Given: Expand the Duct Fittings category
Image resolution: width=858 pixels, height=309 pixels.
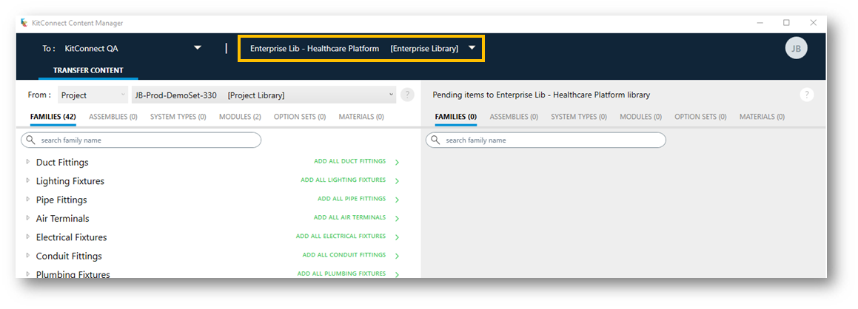Looking at the screenshot, I should [x=28, y=162].
